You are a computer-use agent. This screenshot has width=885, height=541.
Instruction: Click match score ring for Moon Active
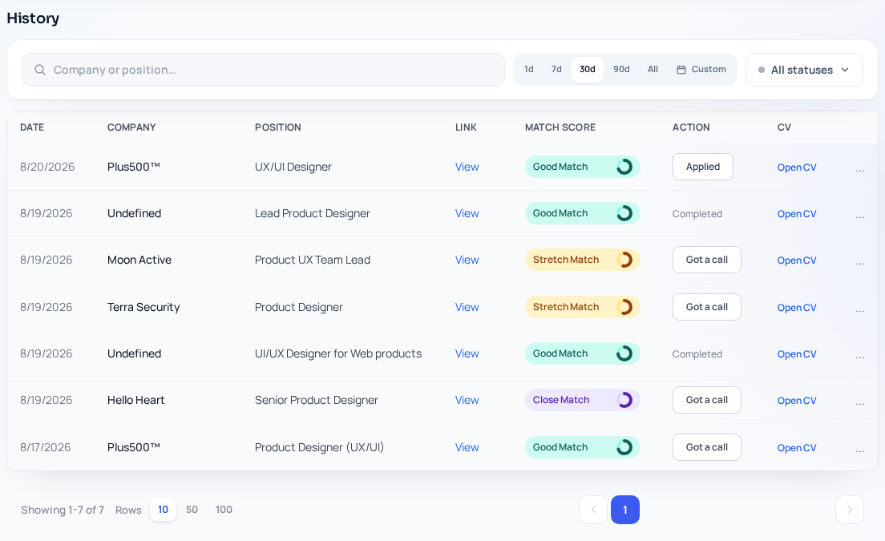[x=624, y=260]
